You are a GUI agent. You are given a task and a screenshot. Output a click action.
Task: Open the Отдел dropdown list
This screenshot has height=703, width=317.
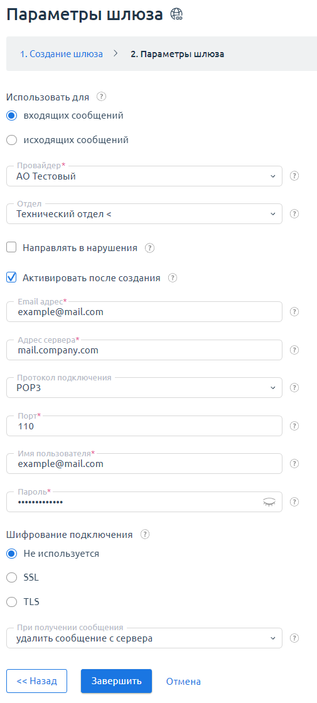(x=144, y=214)
